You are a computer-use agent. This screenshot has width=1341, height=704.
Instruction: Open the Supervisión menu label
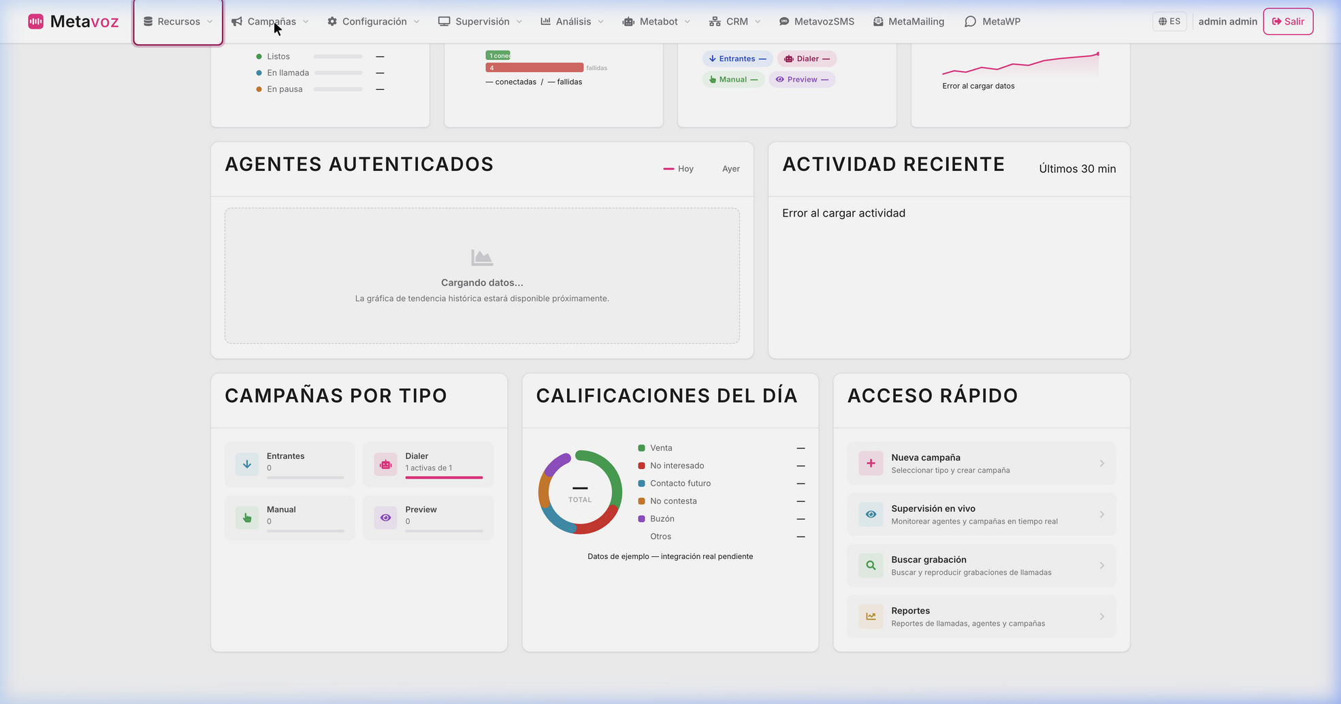pyautogui.click(x=483, y=22)
